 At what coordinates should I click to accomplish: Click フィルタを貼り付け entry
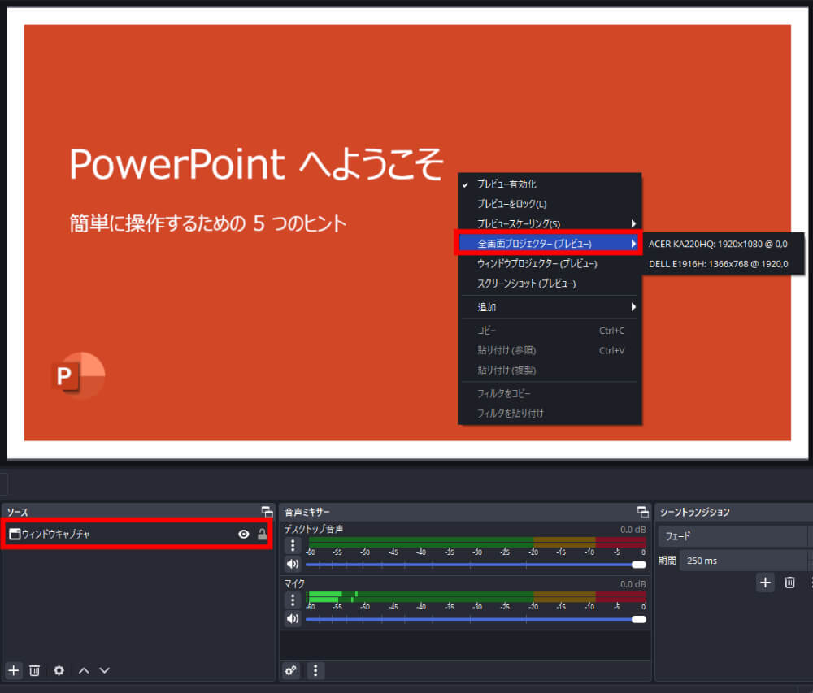[550, 414]
